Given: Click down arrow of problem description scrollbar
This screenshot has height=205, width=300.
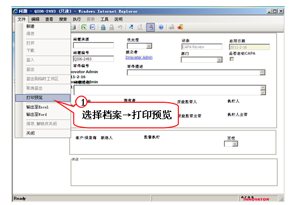Looking at the screenshot, I should 263,93.
